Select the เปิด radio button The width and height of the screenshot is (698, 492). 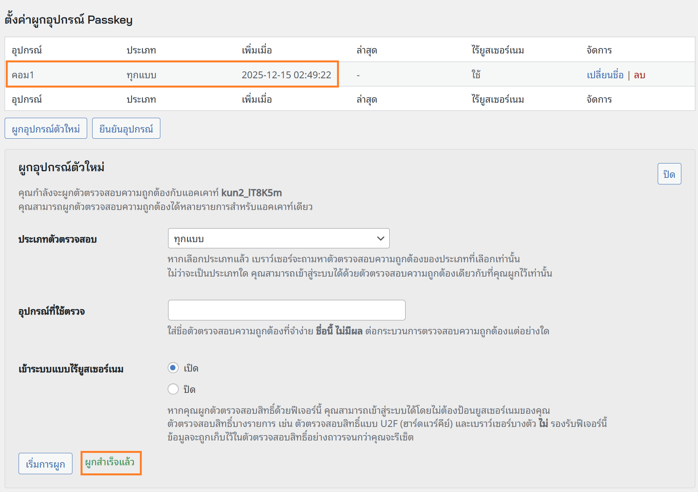click(173, 368)
